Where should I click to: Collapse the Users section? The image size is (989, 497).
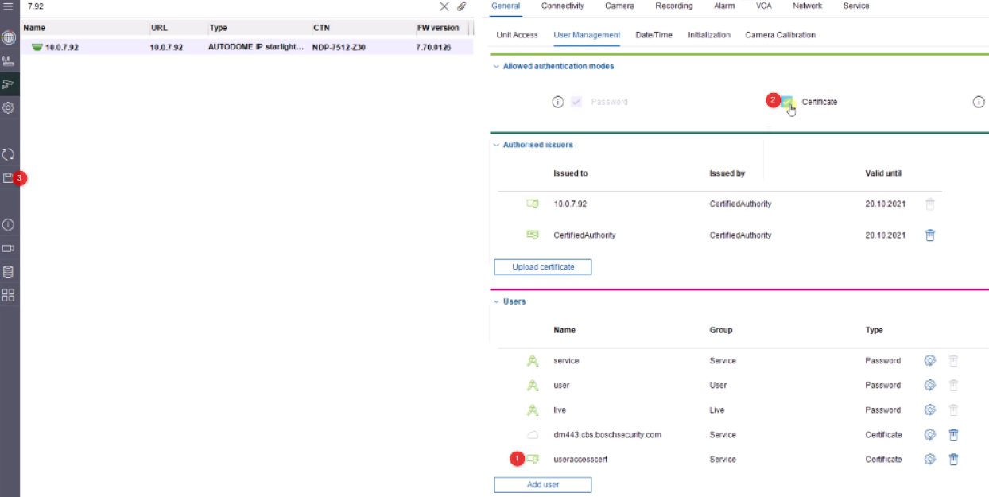coord(496,302)
